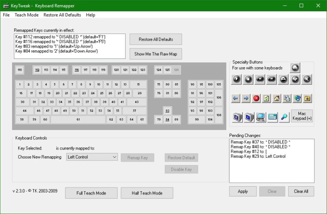Click the Clear All button

[301, 191]
